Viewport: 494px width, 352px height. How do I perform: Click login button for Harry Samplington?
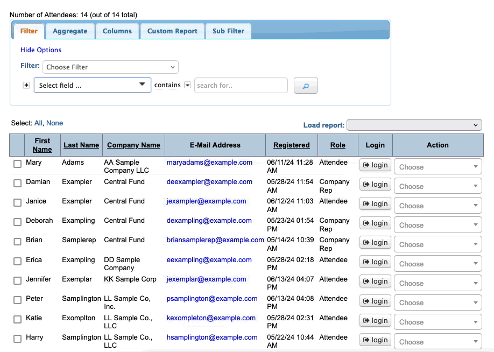click(375, 340)
